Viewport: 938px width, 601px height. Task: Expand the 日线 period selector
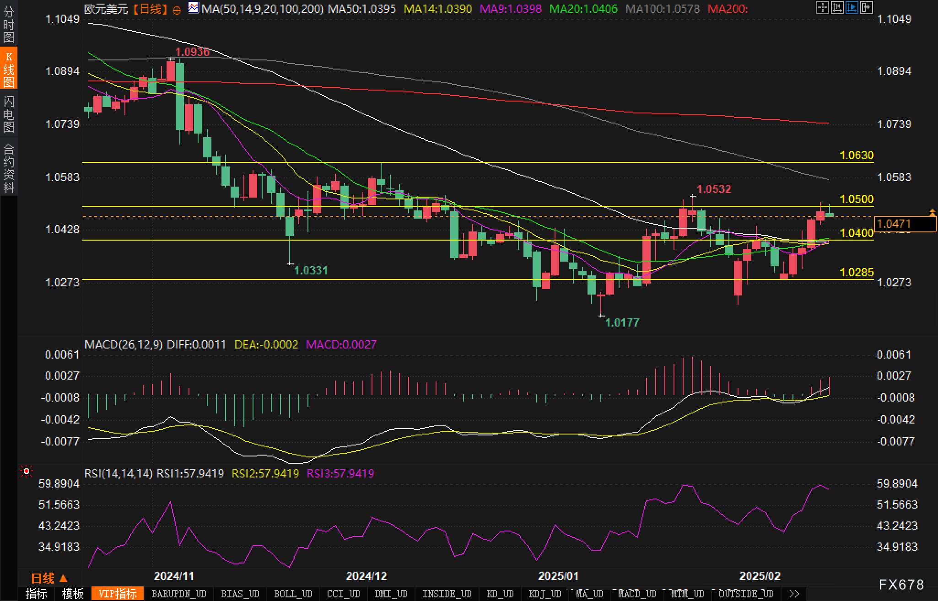coord(49,578)
